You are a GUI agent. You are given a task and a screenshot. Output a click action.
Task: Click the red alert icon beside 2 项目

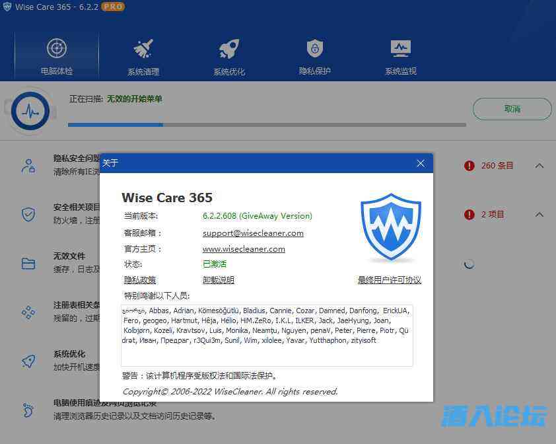pyautogui.click(x=469, y=214)
